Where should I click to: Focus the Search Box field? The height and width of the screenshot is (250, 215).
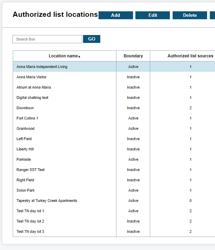(x=47, y=39)
